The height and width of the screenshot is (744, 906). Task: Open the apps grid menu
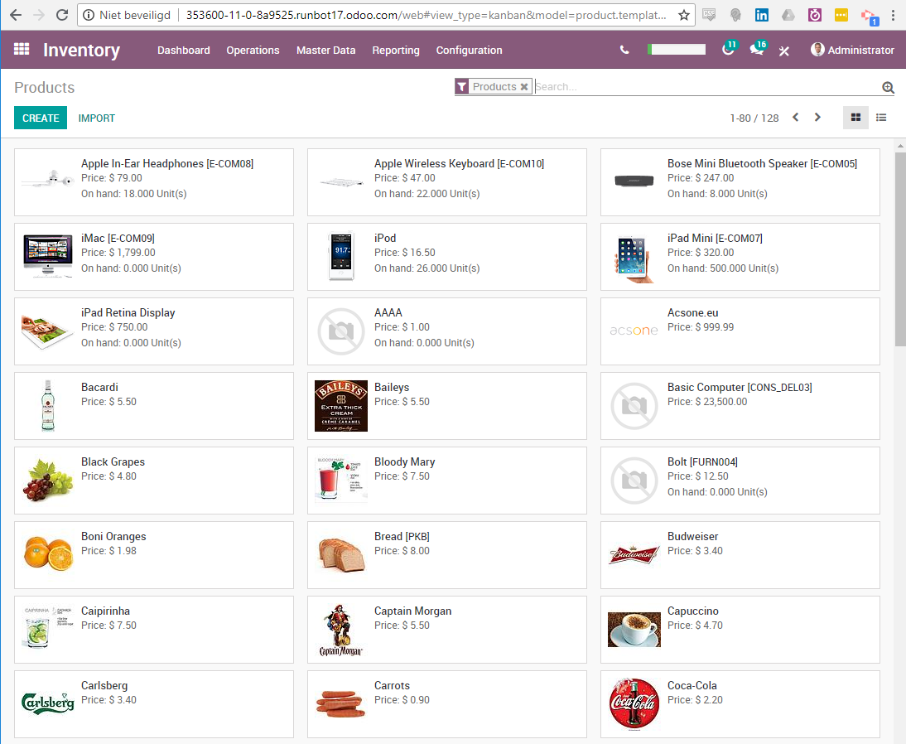pyautogui.click(x=22, y=50)
